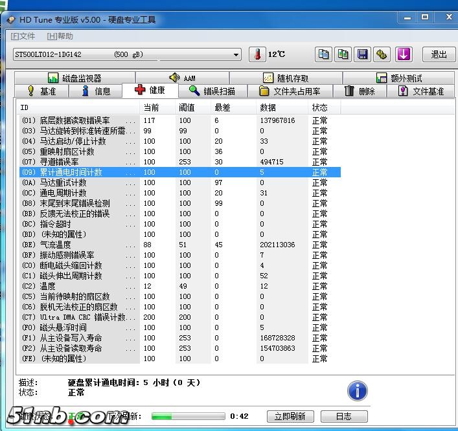Select the (09) 累计通电时间计数 row
Viewport: 458px width, 431px height.
pyautogui.click(x=180, y=172)
